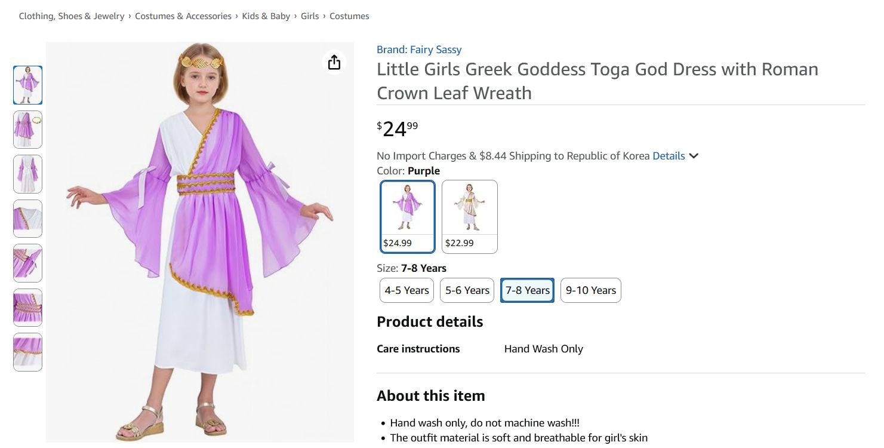View fifth thumbnail of sleeve detail
The height and width of the screenshot is (448, 884).
point(28,263)
